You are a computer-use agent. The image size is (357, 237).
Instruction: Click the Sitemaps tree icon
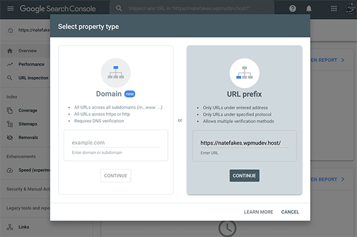click(x=10, y=124)
